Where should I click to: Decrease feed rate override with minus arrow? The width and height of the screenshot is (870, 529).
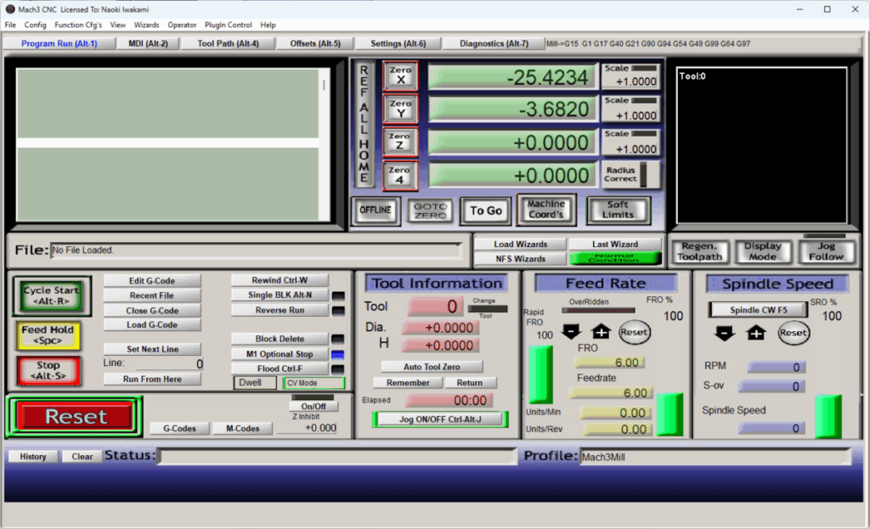click(x=571, y=332)
